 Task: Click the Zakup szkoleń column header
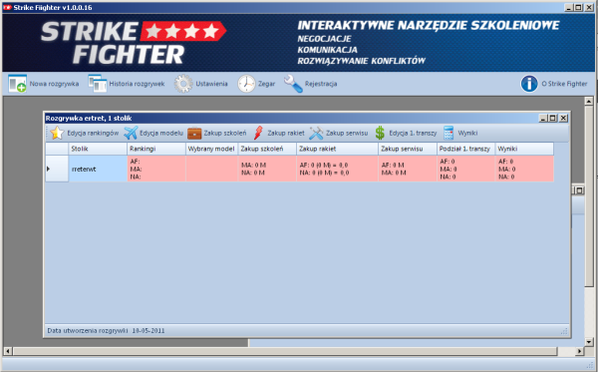[x=267, y=149]
